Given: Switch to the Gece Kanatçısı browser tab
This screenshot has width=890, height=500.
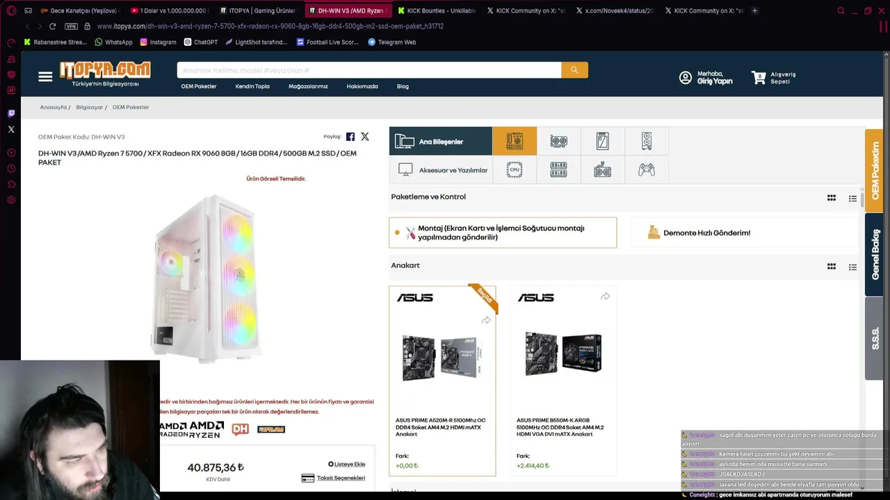Looking at the screenshot, I should tap(79, 10).
